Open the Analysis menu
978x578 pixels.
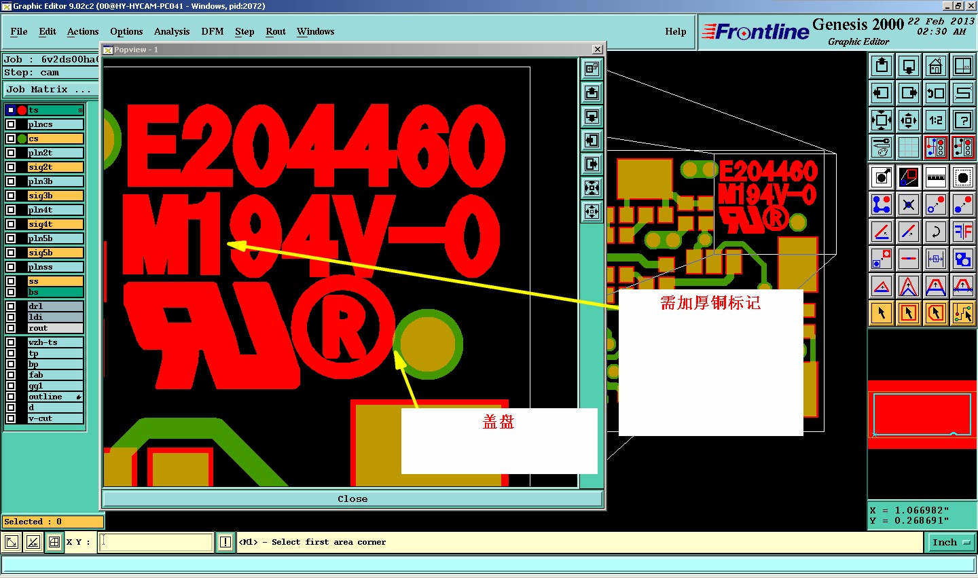(x=172, y=31)
